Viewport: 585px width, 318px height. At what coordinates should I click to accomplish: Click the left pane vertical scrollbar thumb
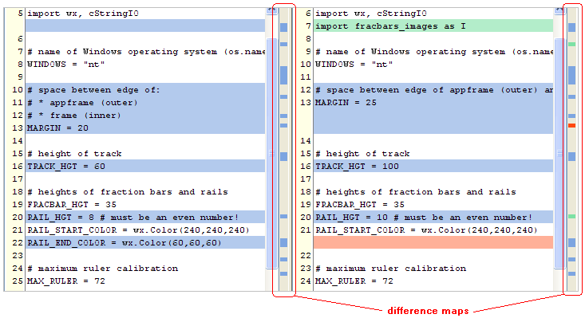pos(271,153)
